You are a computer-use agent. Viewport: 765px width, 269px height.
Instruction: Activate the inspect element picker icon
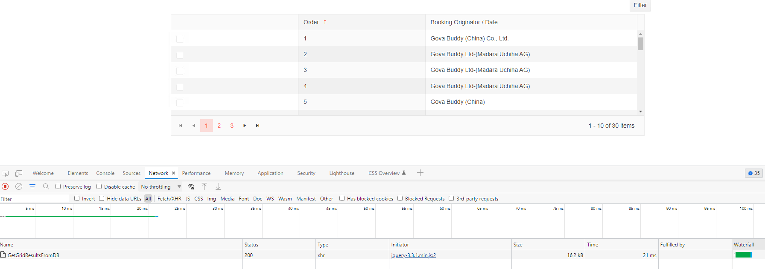point(5,173)
